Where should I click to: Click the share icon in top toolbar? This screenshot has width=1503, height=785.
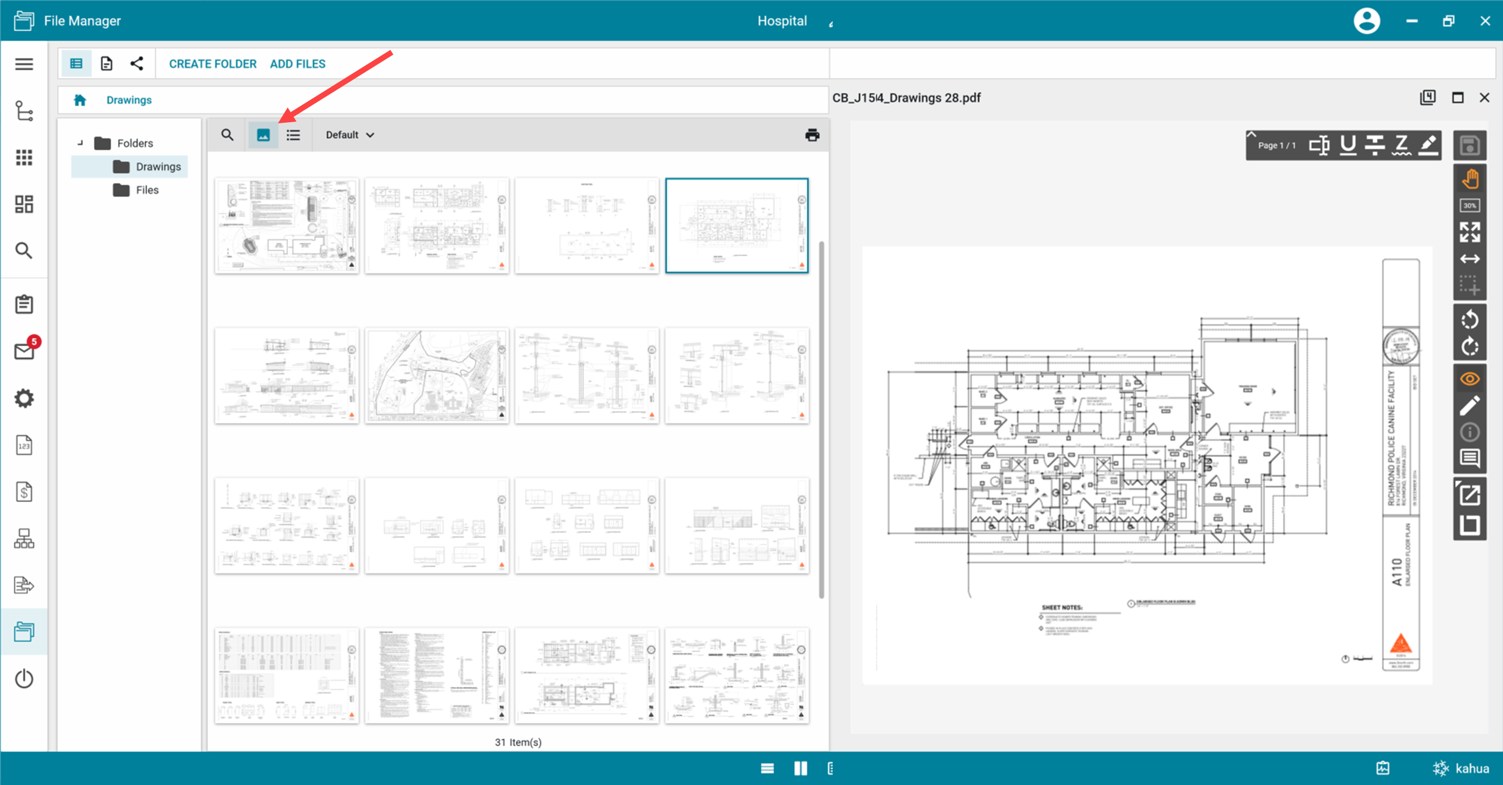[x=137, y=63]
